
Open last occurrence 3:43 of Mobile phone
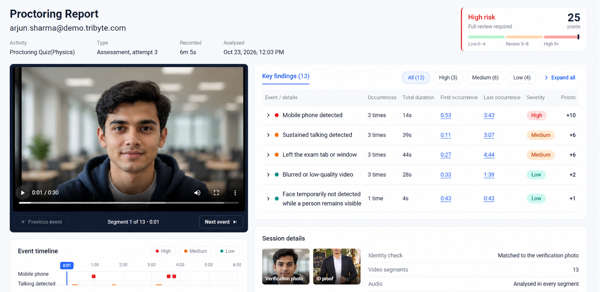489,115
